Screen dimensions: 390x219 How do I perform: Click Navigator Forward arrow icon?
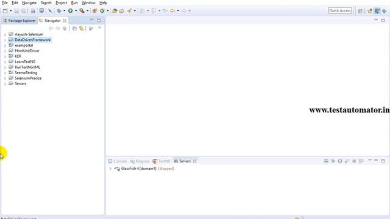(58, 29)
